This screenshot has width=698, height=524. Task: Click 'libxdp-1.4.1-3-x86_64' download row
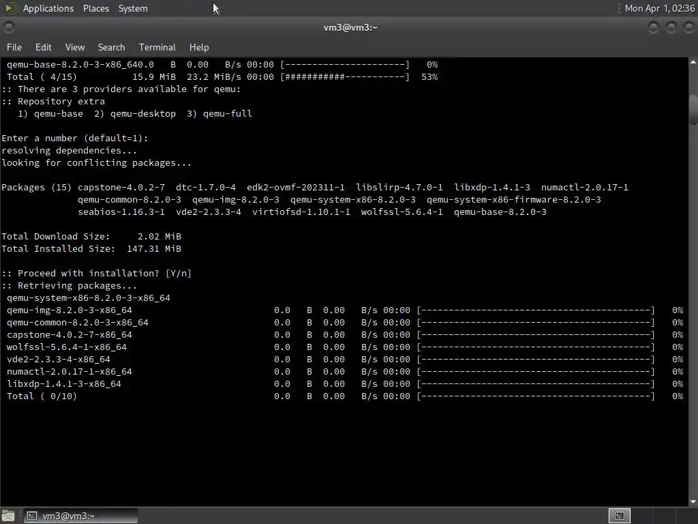(x=345, y=383)
